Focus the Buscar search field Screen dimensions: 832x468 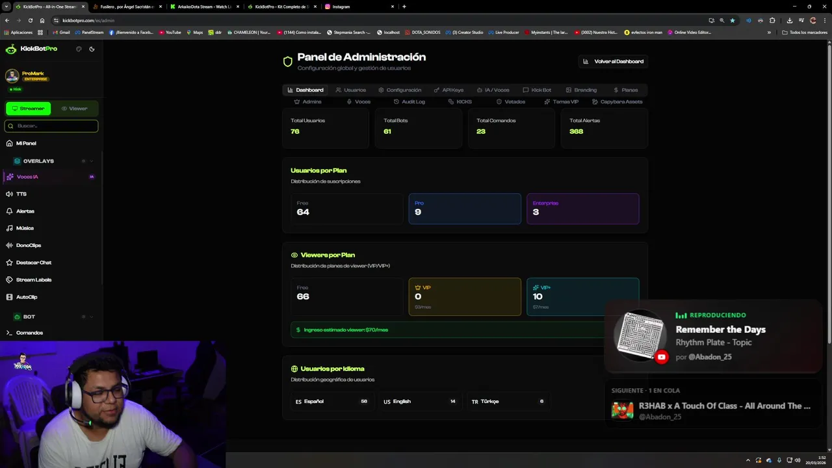coord(51,126)
